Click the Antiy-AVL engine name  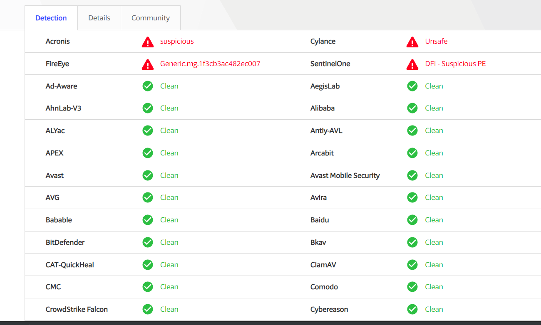click(326, 130)
